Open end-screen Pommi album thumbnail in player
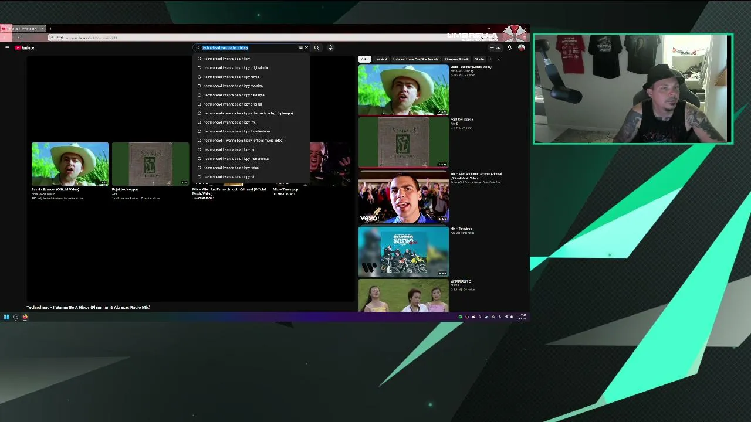The image size is (751, 422). click(x=150, y=164)
